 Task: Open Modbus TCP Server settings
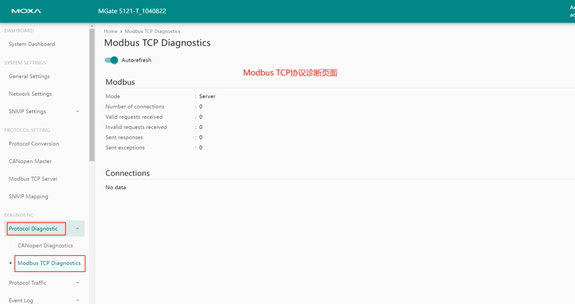click(x=34, y=179)
